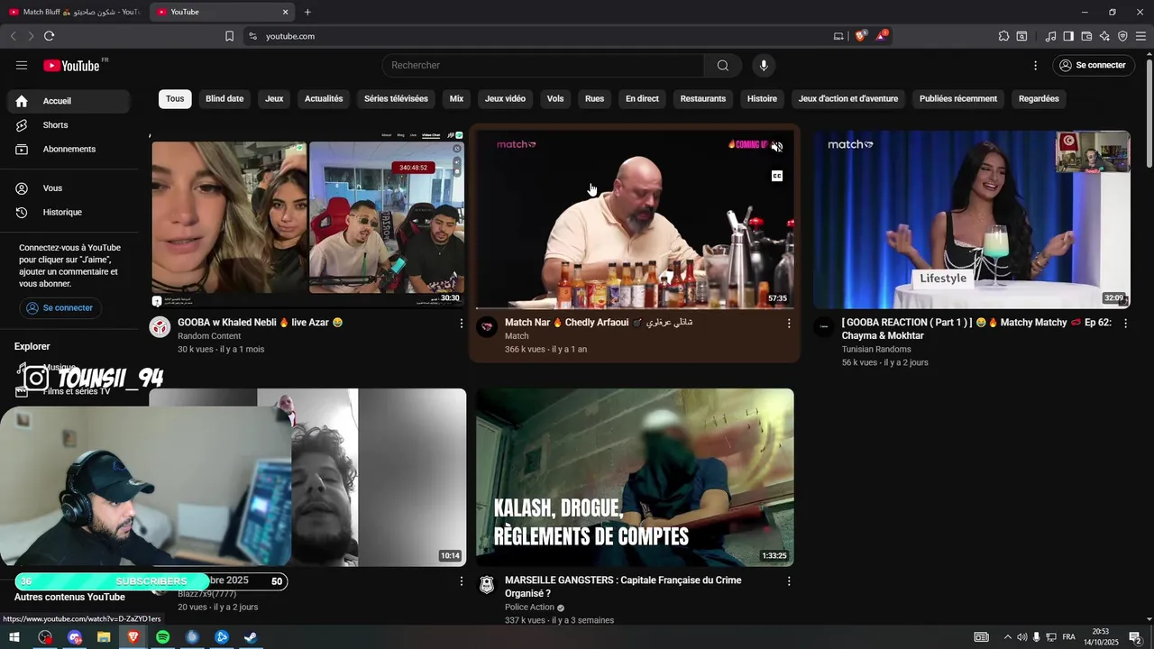Toggle the browser sidebar panel icon
1154x649 pixels.
point(1068,36)
